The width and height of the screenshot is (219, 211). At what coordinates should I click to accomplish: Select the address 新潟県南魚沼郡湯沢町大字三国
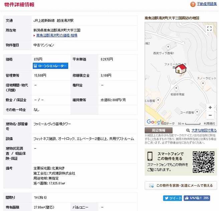(57, 30)
